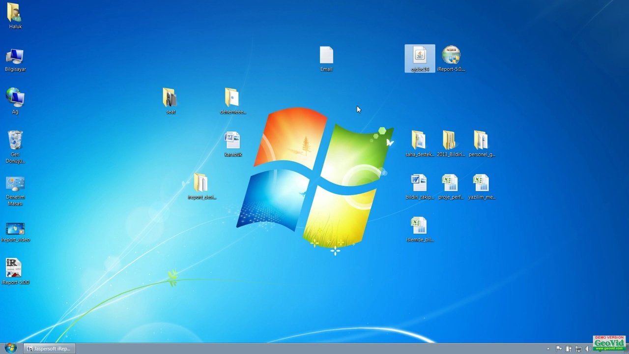Select the Ağ network icon
Image resolution: width=629 pixels, height=354 pixels.
click(15, 98)
